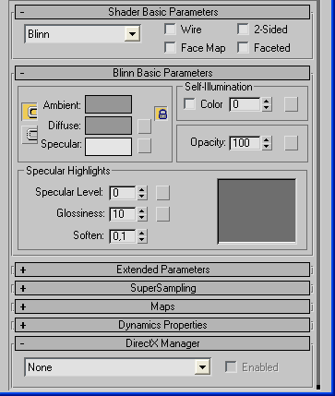Expand the Maps rollout
335x396 pixels.
(x=162, y=306)
